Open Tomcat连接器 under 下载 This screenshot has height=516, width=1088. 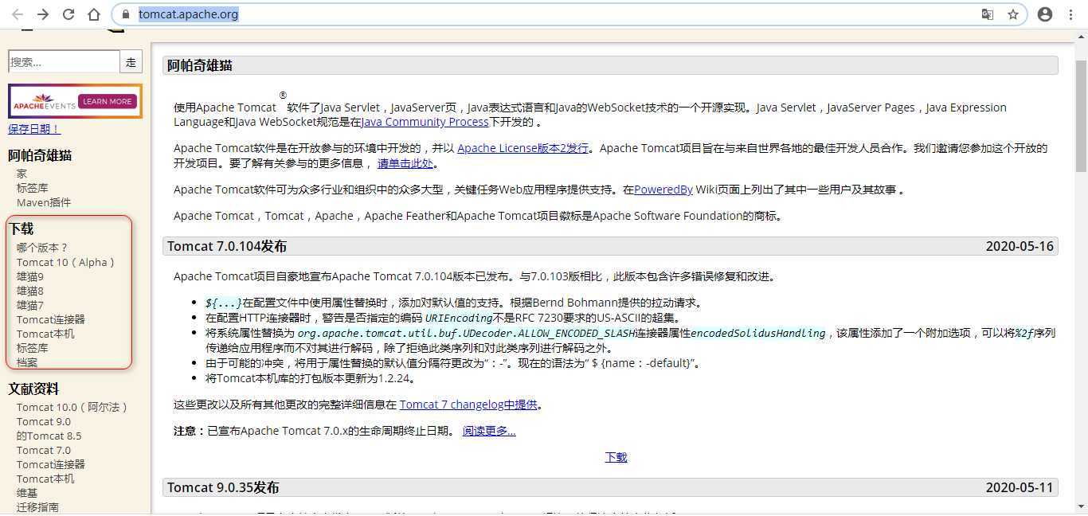click(51, 319)
